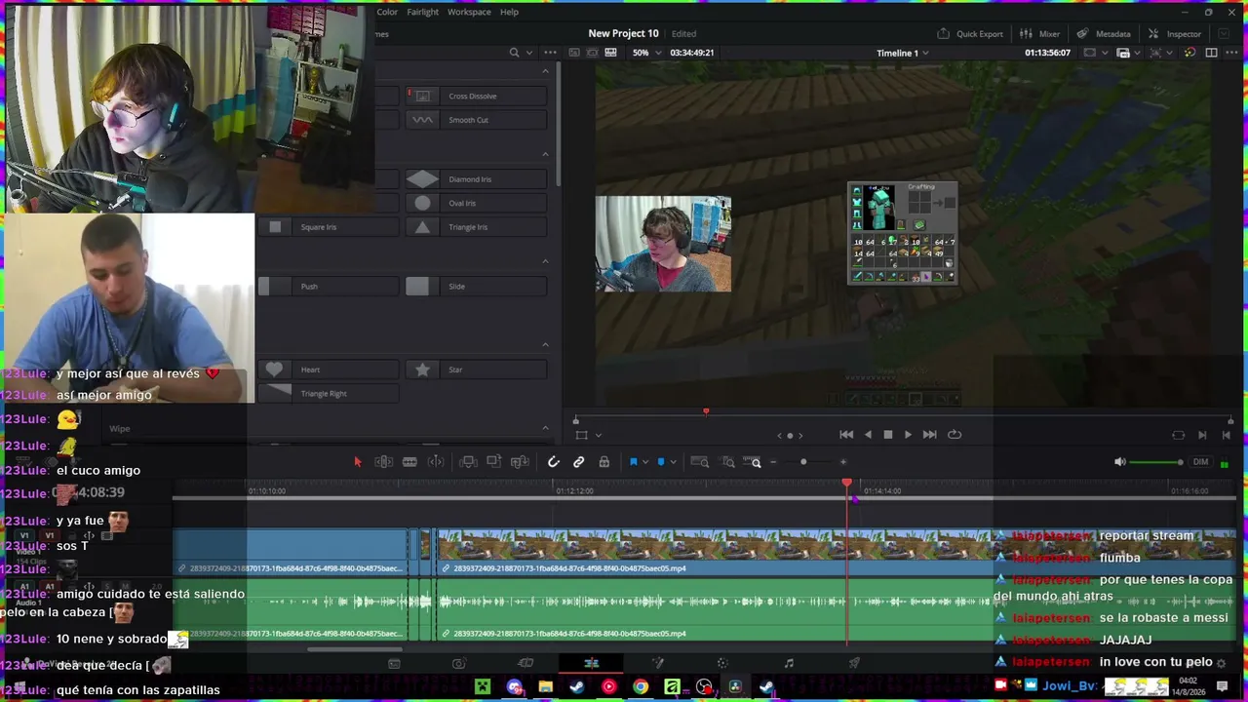Open the Help menu

[509, 12]
